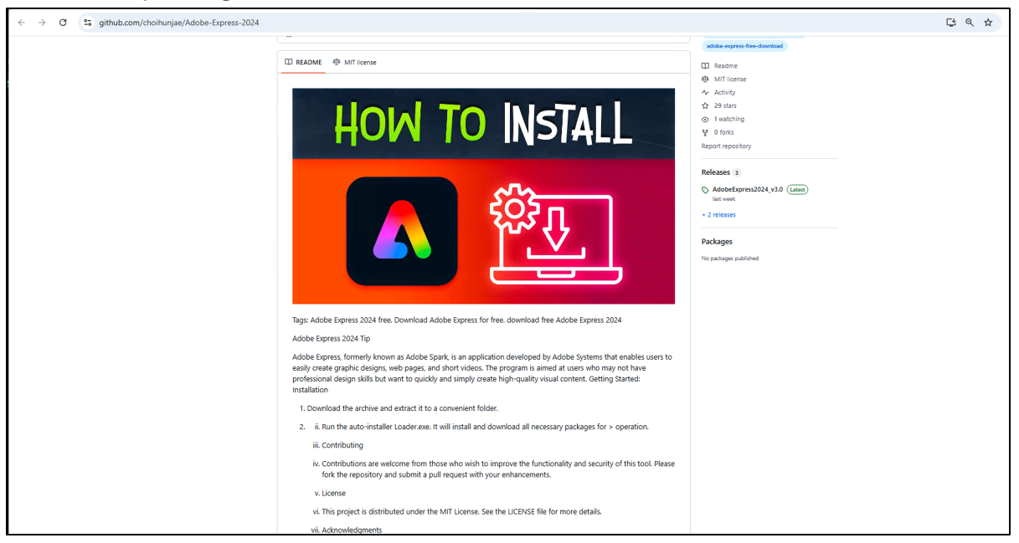
Task: Open the 1 watching link
Action: [728, 120]
